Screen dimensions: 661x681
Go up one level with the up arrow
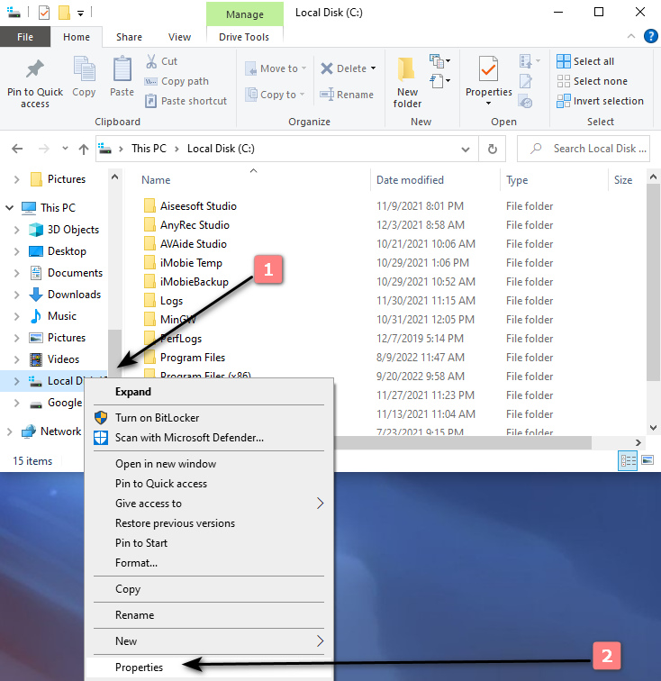pos(84,149)
